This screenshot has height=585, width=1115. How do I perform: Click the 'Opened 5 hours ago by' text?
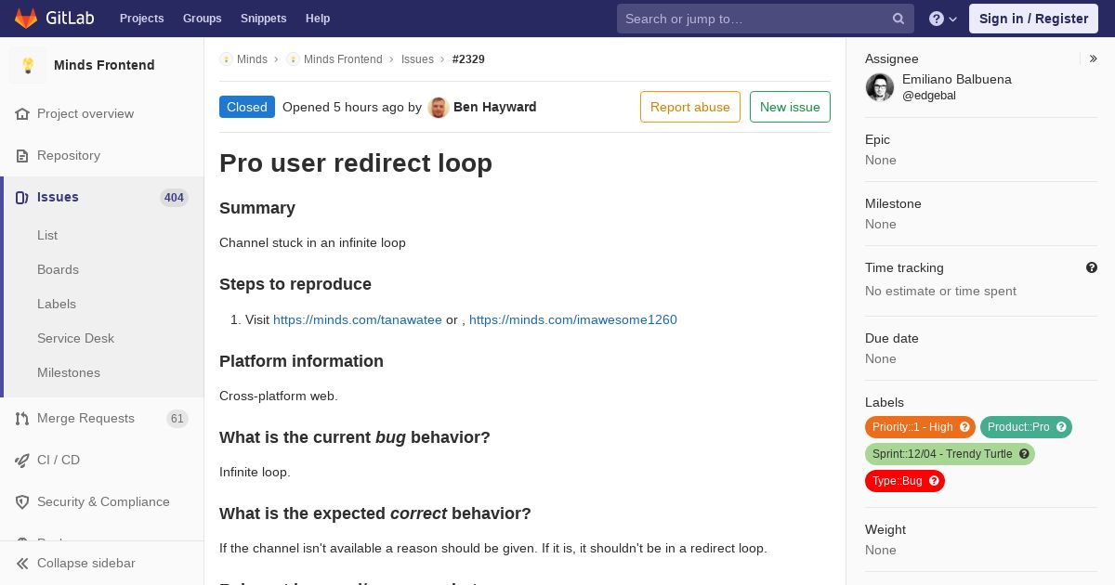click(x=352, y=107)
